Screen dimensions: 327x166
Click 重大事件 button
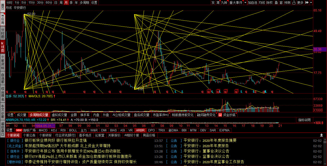(236, 3)
